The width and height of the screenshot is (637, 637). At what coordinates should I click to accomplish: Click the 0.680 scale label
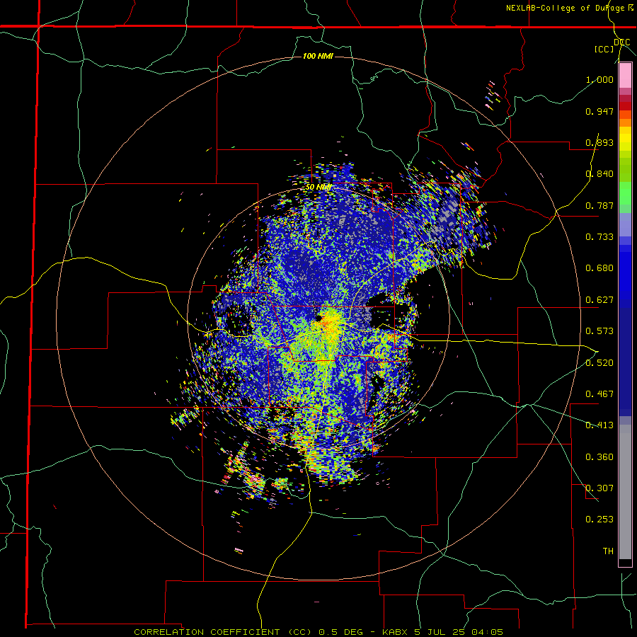(599, 268)
